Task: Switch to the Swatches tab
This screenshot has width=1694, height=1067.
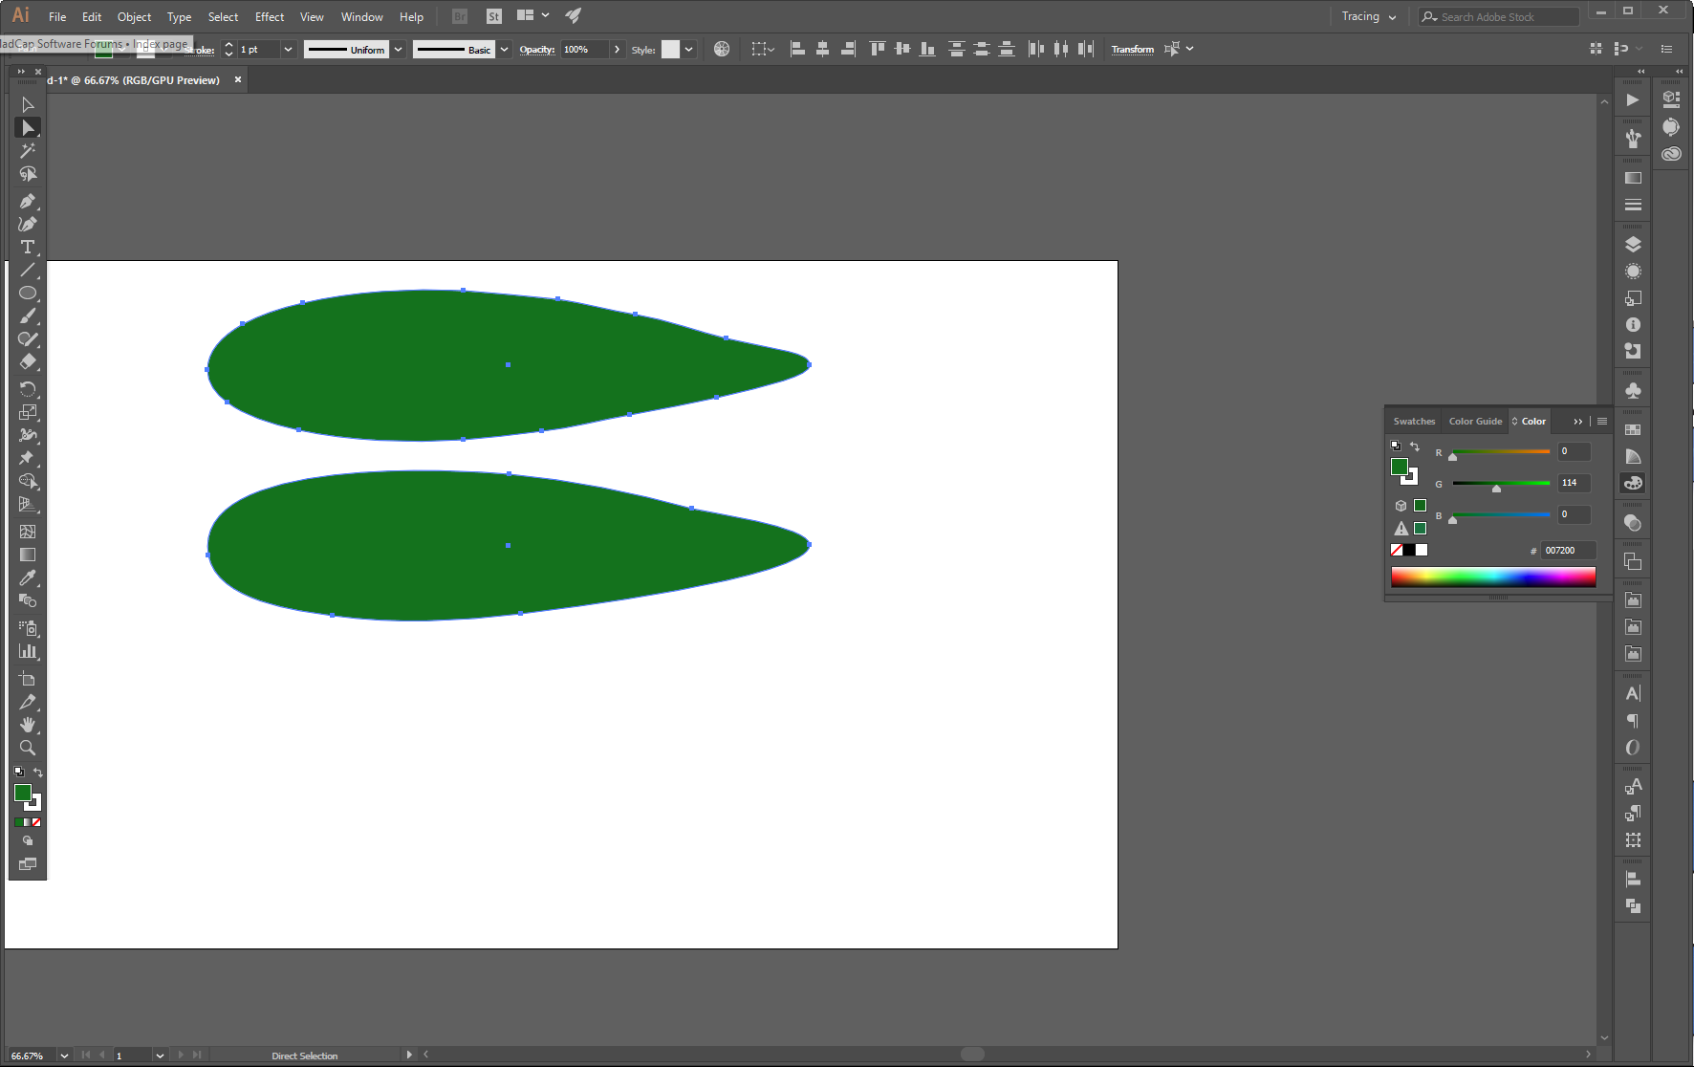Action: coord(1414,421)
